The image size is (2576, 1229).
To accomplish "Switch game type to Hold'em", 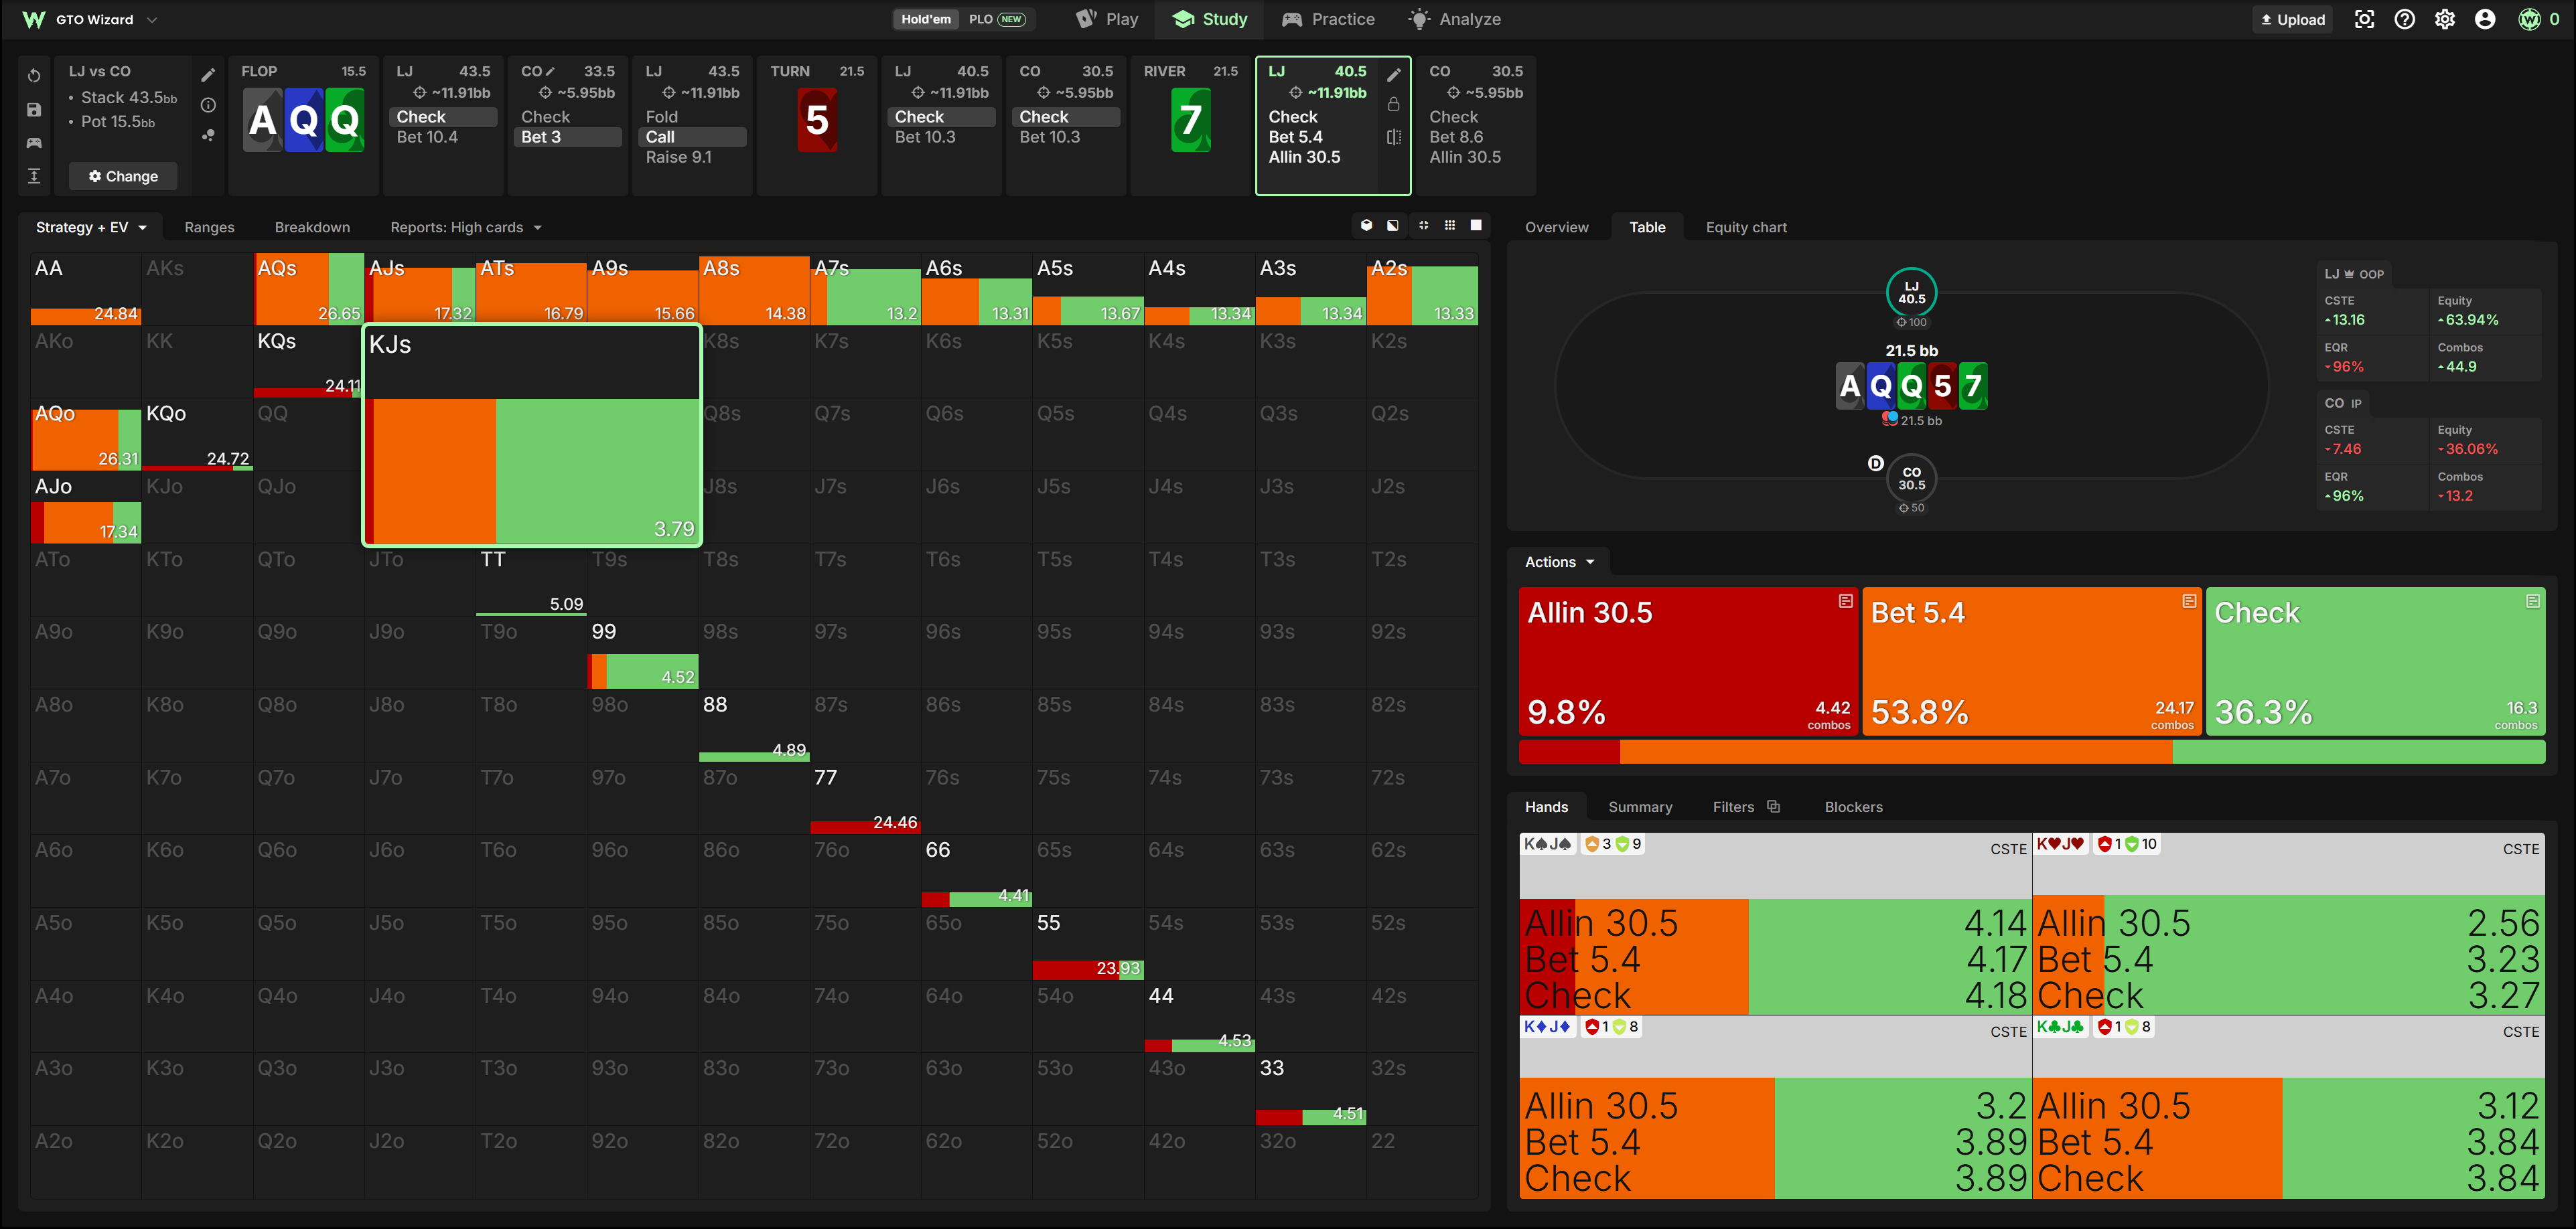I will pos(926,19).
